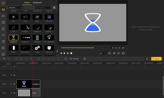Toggle fullscreen preview icon
164x98 pixels.
pos(123,53)
